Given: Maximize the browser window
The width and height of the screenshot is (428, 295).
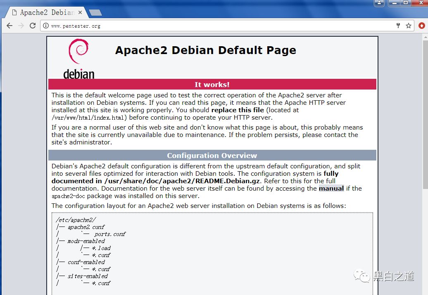Looking at the screenshot, I should (406, 3).
